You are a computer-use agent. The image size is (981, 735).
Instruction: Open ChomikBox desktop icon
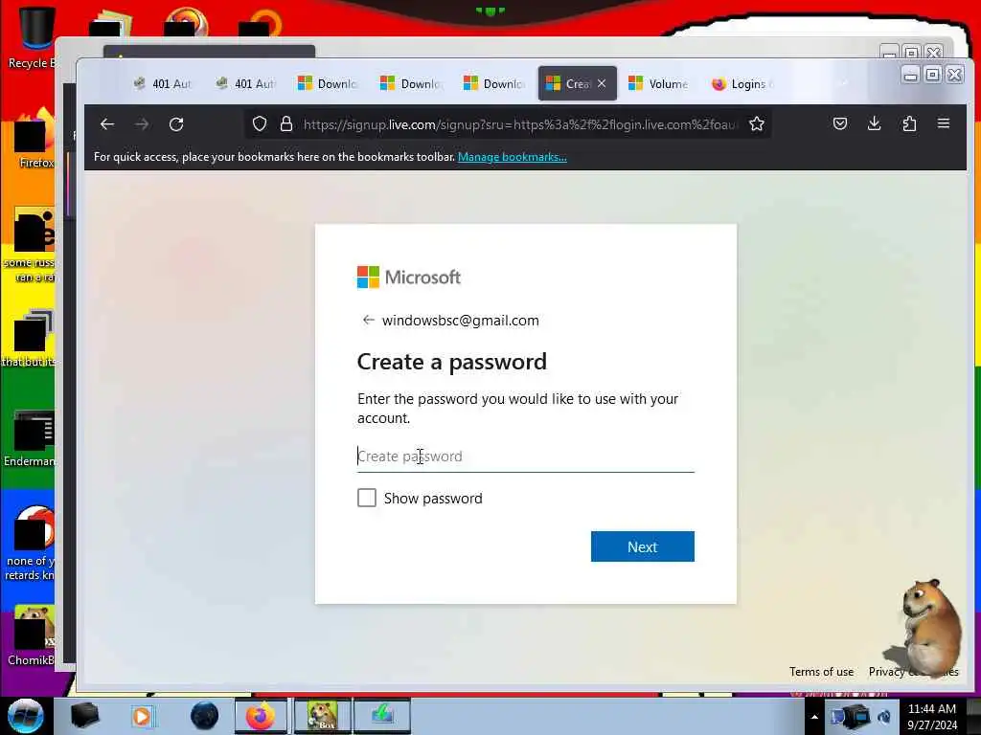(32, 635)
